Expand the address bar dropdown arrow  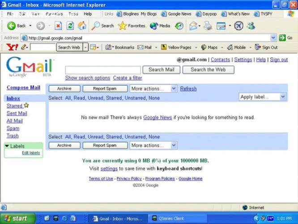click(273, 38)
